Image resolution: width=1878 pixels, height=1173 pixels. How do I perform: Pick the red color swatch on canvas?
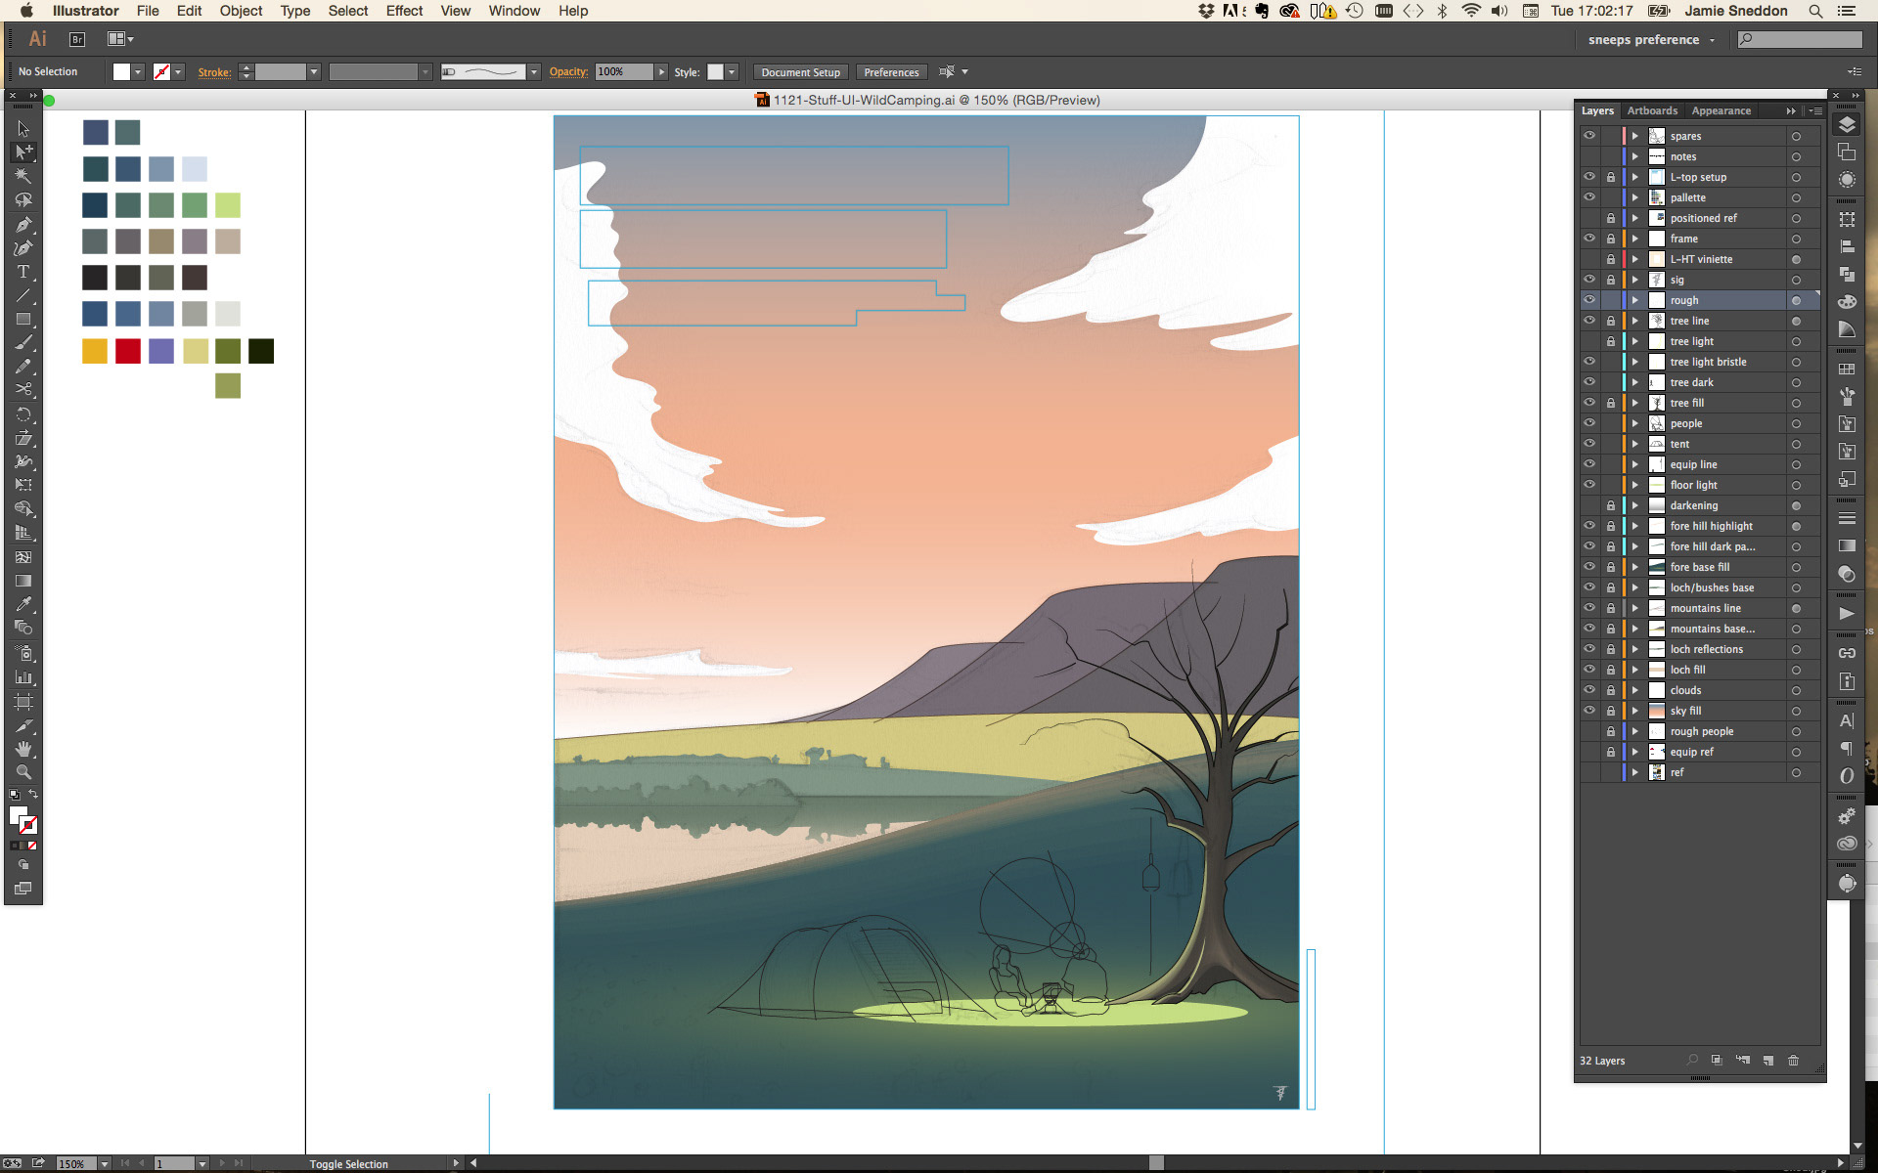click(128, 351)
